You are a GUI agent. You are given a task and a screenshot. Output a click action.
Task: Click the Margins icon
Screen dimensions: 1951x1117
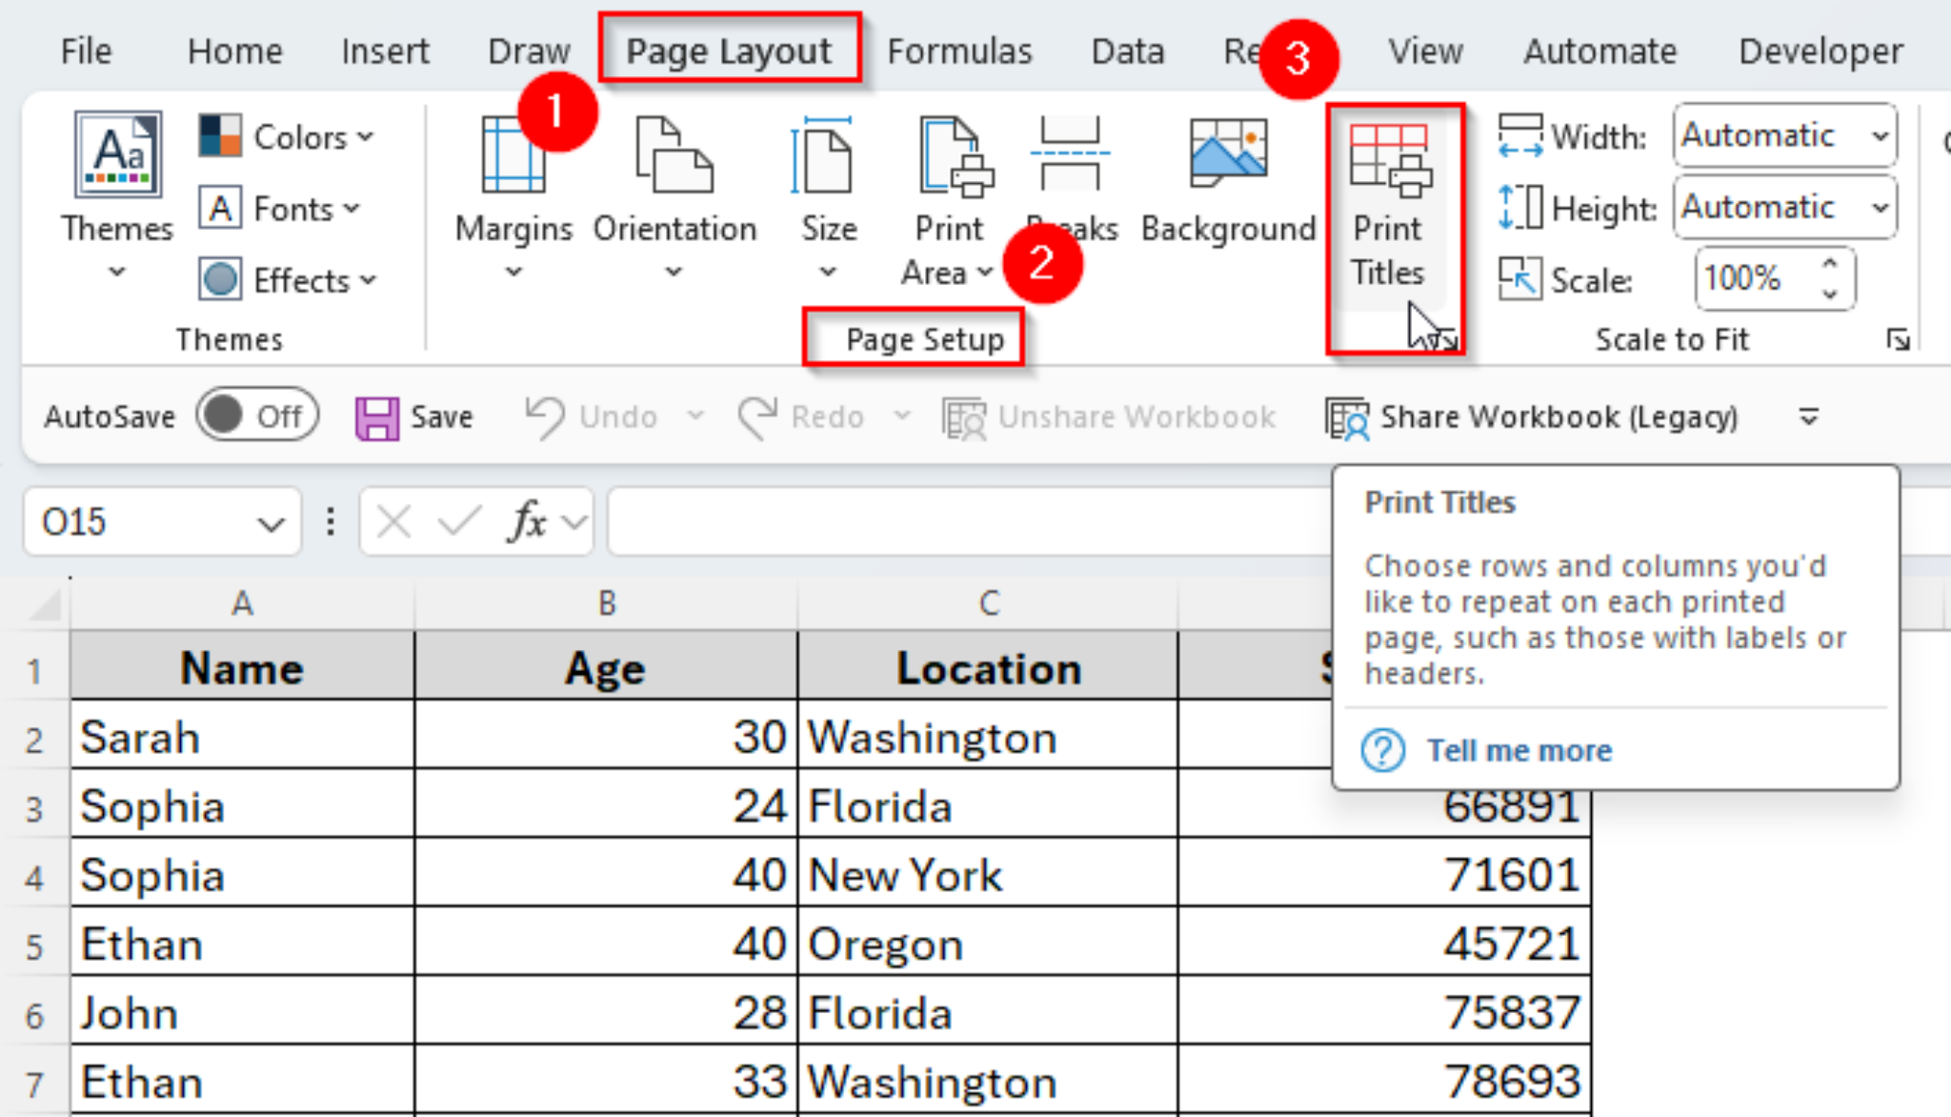513,186
